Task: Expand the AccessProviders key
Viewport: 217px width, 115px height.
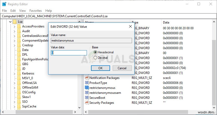Action: tap(15, 26)
